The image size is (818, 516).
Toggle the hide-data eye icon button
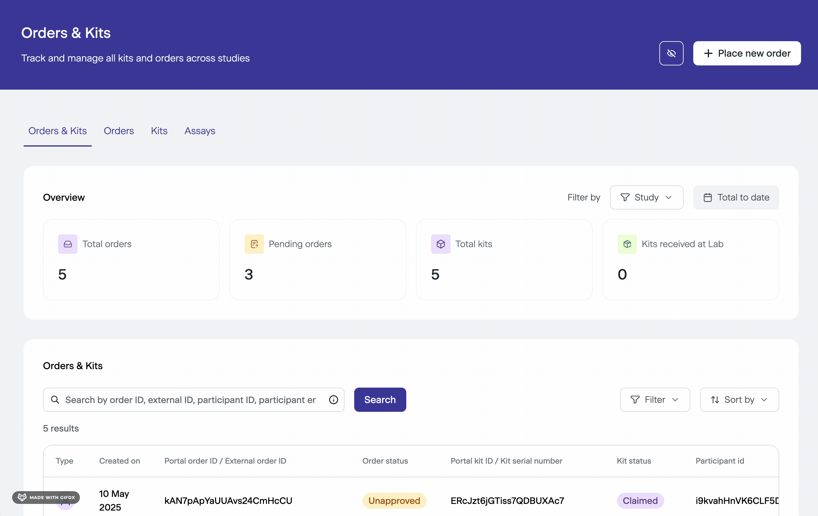pyautogui.click(x=671, y=53)
